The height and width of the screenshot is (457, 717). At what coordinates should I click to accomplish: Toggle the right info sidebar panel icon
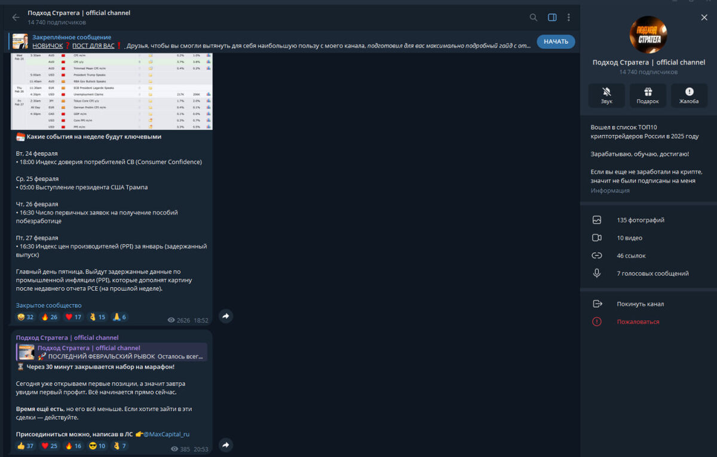click(552, 17)
